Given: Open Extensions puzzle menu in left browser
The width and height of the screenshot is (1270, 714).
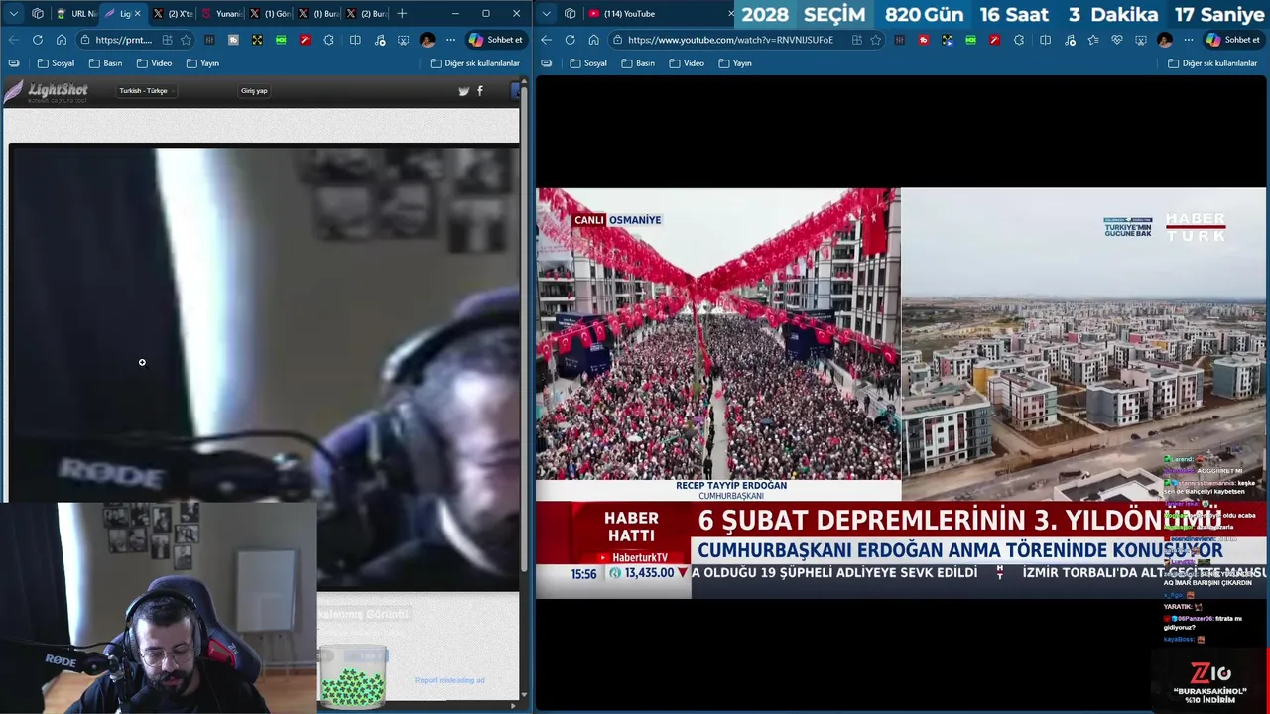Looking at the screenshot, I should coord(328,40).
